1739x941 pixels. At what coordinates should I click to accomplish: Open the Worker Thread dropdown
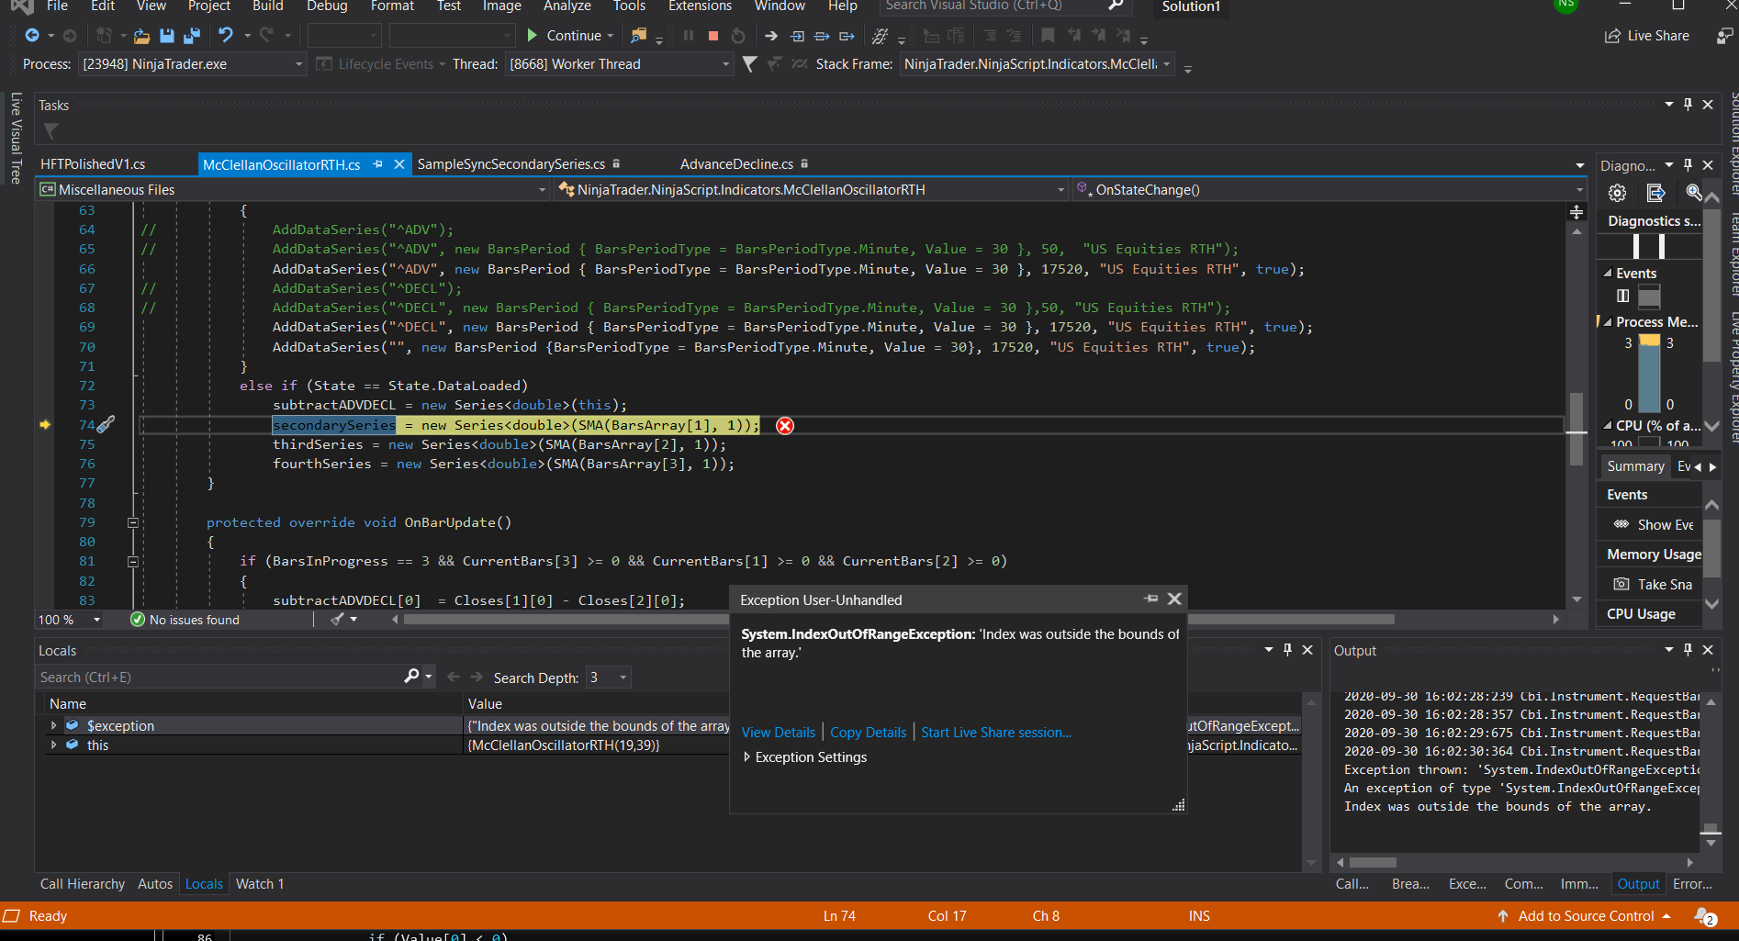[x=725, y=64]
